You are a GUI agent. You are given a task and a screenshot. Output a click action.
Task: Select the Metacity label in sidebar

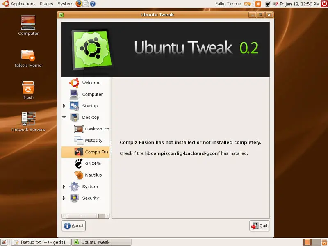coord(94,140)
